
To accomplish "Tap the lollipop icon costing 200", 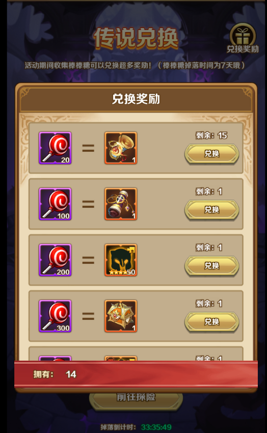I will [55, 260].
